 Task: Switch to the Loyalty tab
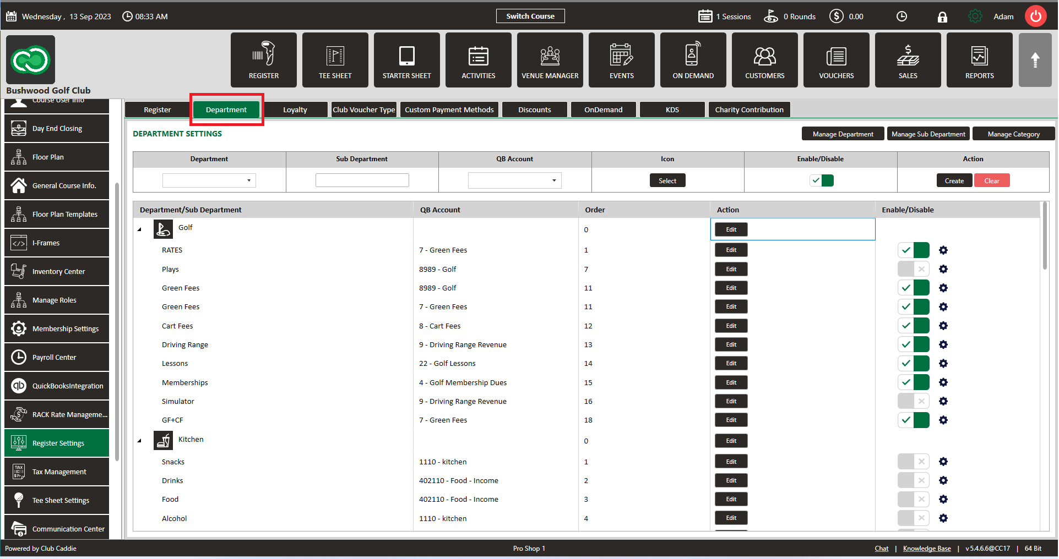pyautogui.click(x=295, y=109)
